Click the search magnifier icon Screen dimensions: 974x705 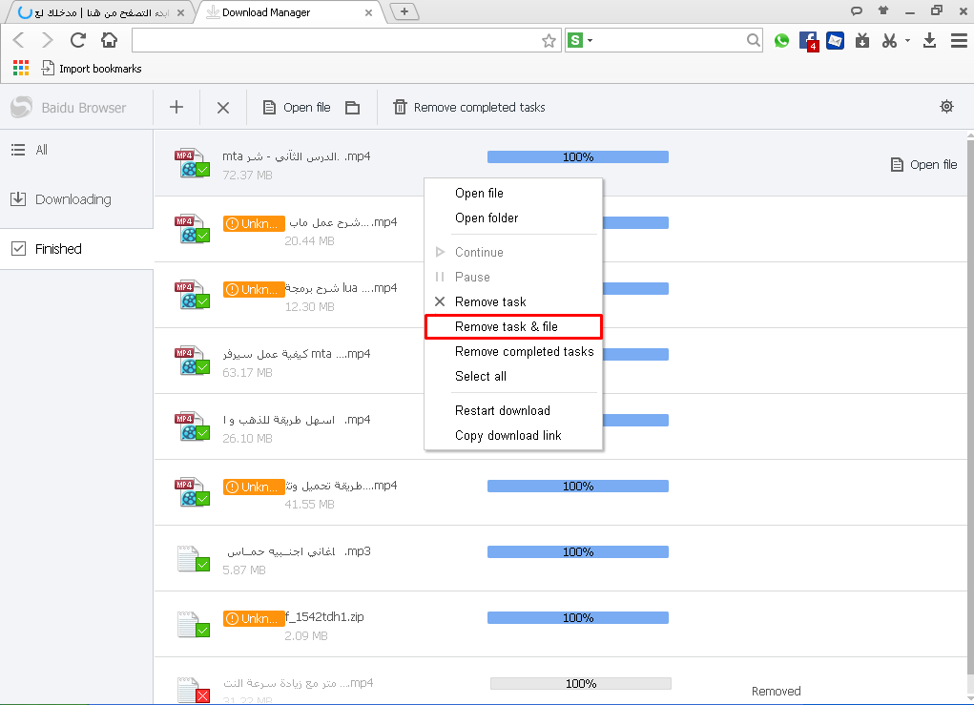pos(753,40)
